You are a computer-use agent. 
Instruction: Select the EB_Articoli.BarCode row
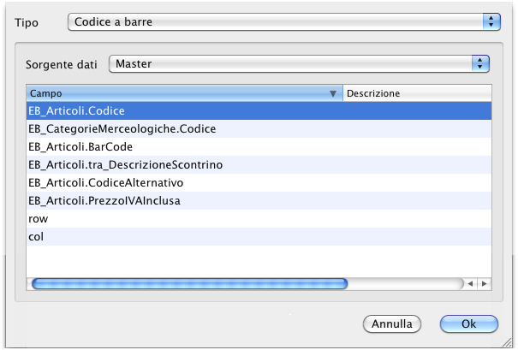(80, 147)
